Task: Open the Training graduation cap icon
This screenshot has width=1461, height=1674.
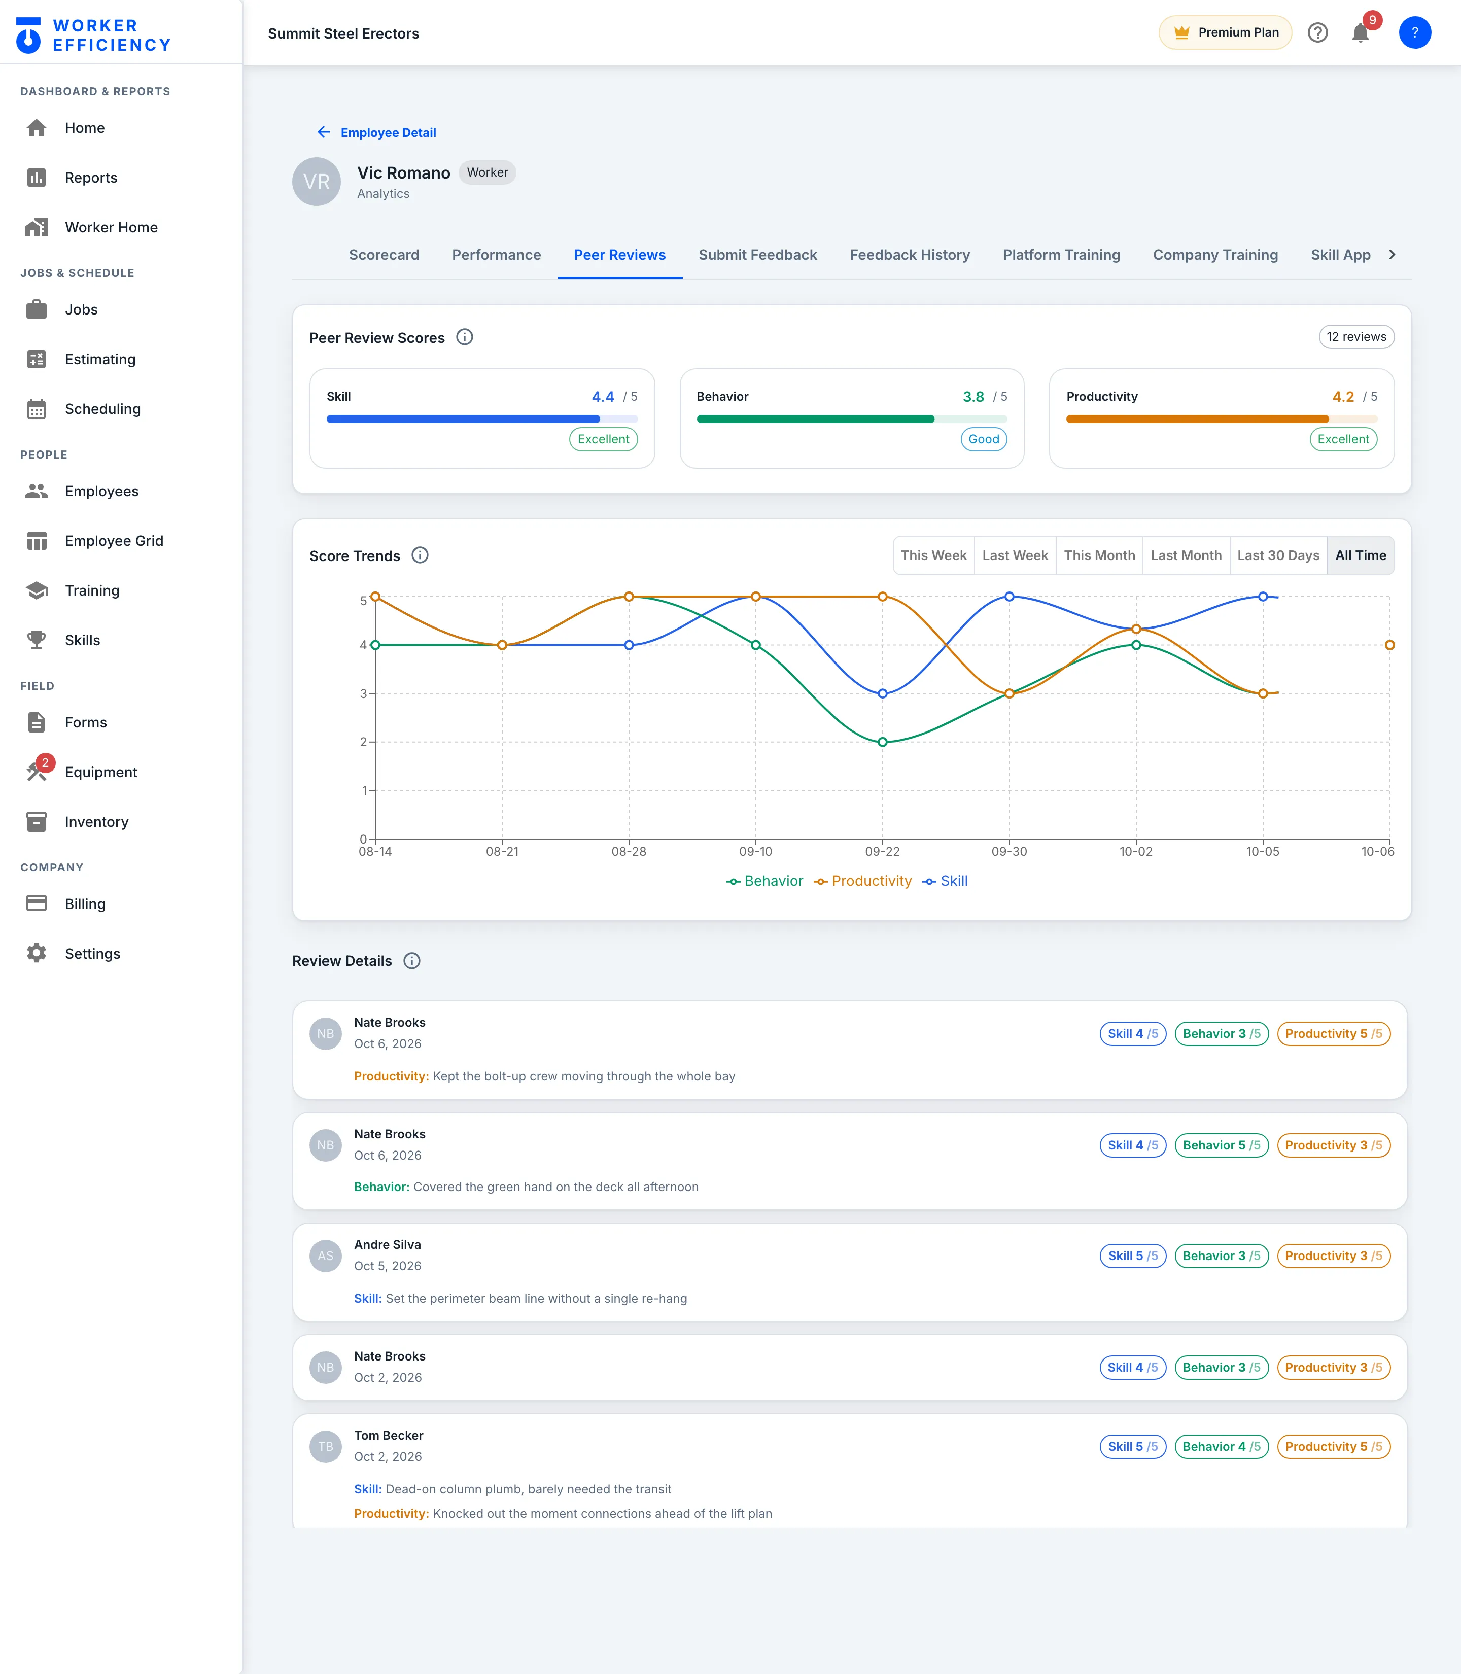Action: coord(36,591)
